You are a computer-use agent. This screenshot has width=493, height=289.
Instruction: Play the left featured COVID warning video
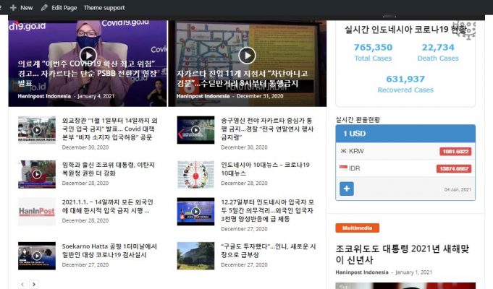(x=88, y=55)
